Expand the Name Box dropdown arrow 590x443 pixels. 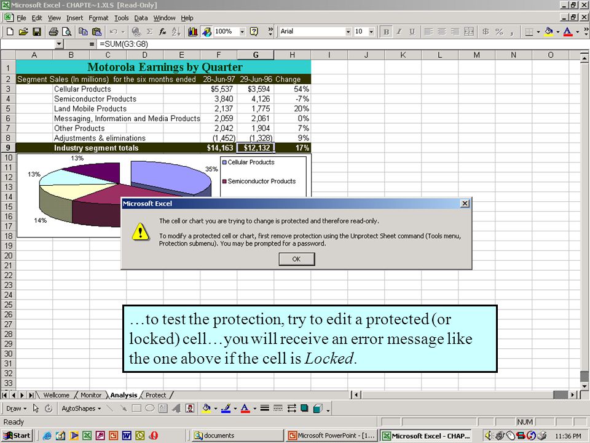coord(59,44)
